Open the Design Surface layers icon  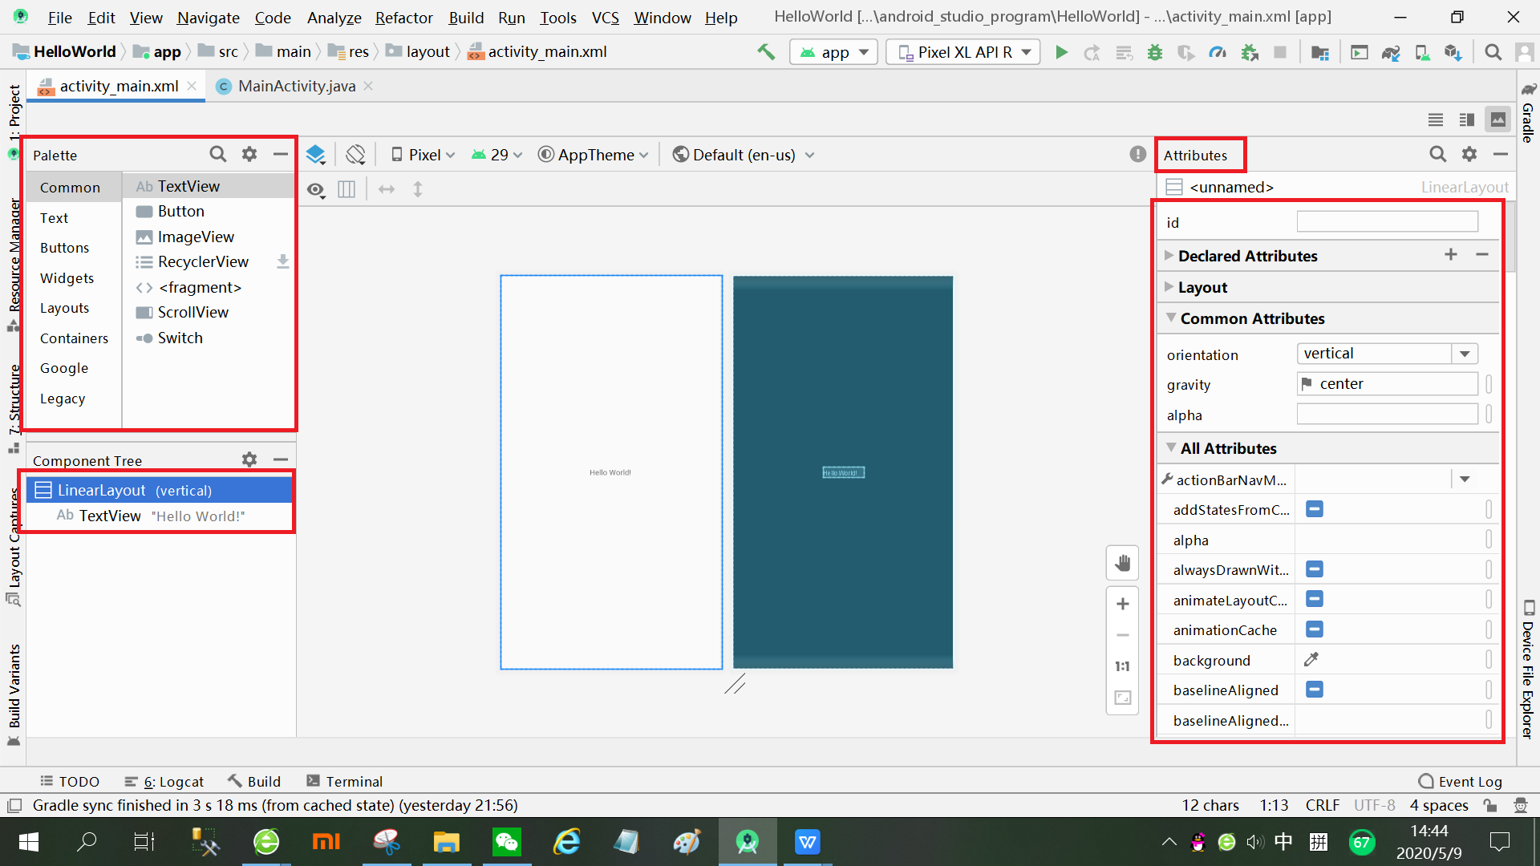pos(315,155)
